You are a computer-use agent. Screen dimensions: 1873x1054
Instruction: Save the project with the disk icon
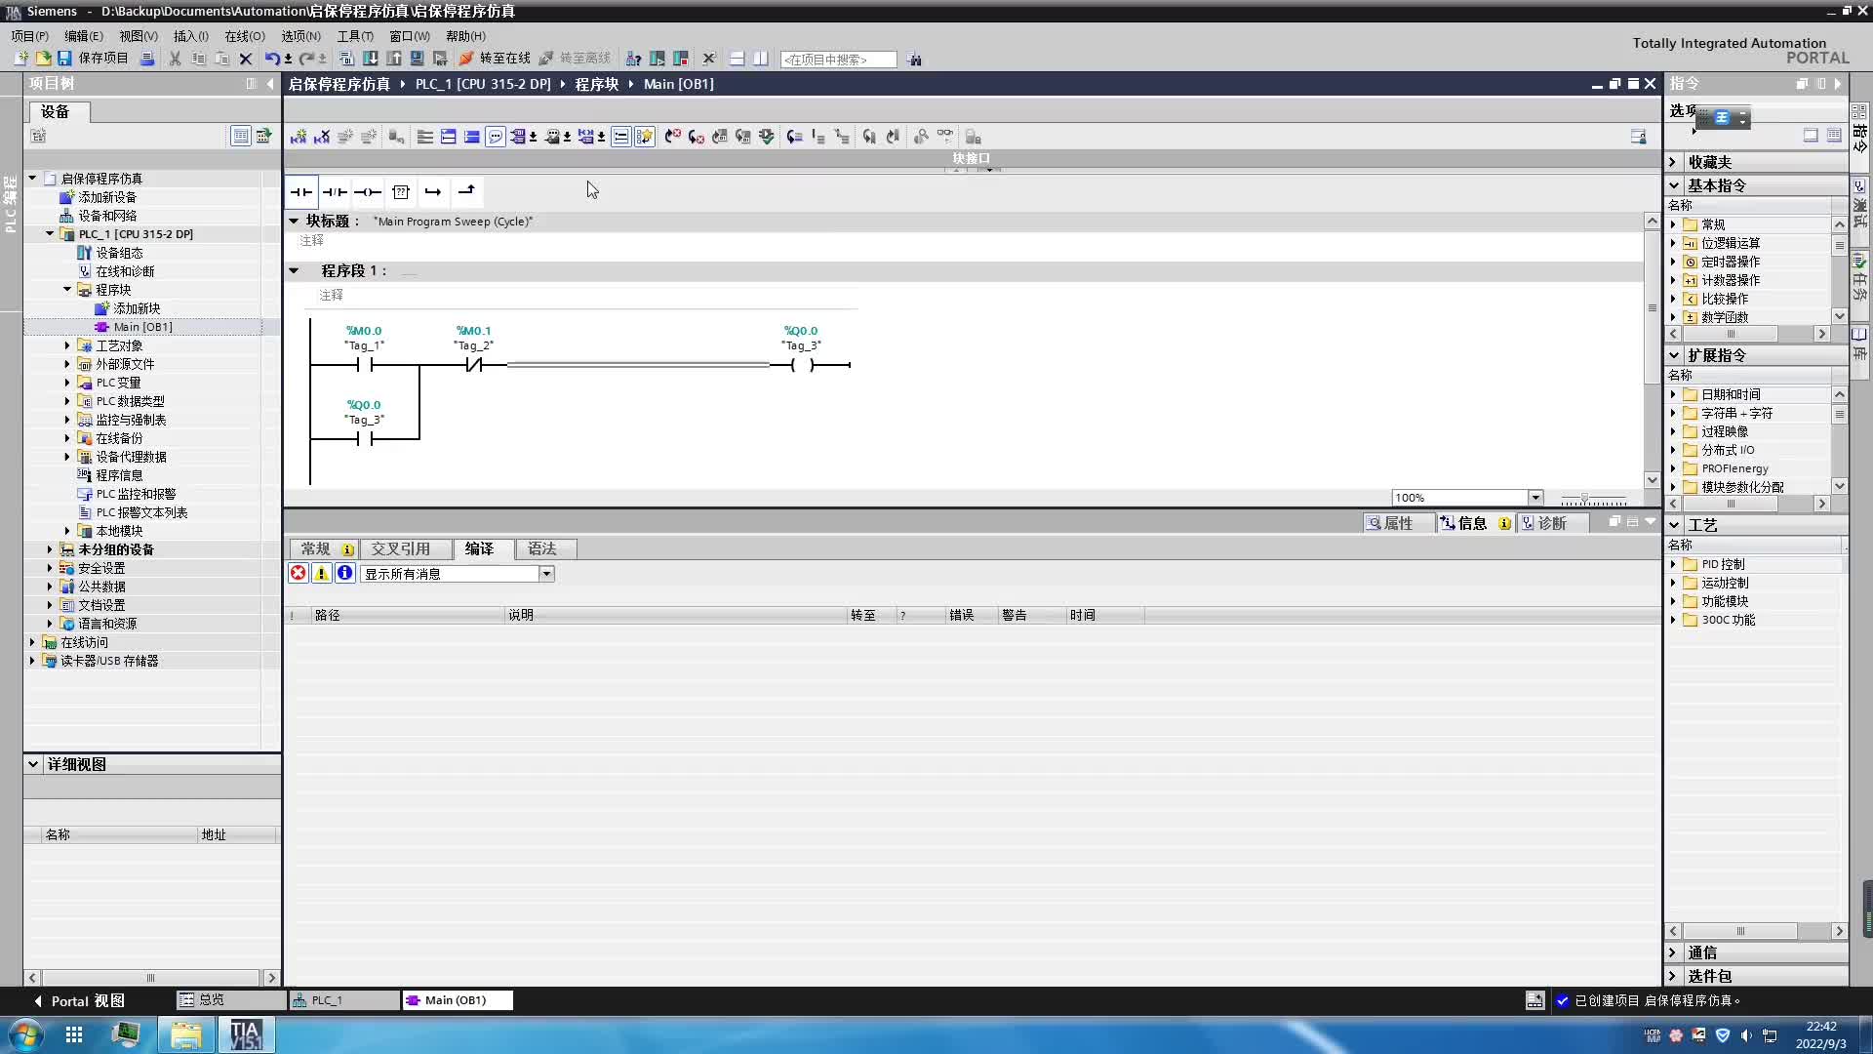pyautogui.click(x=64, y=59)
